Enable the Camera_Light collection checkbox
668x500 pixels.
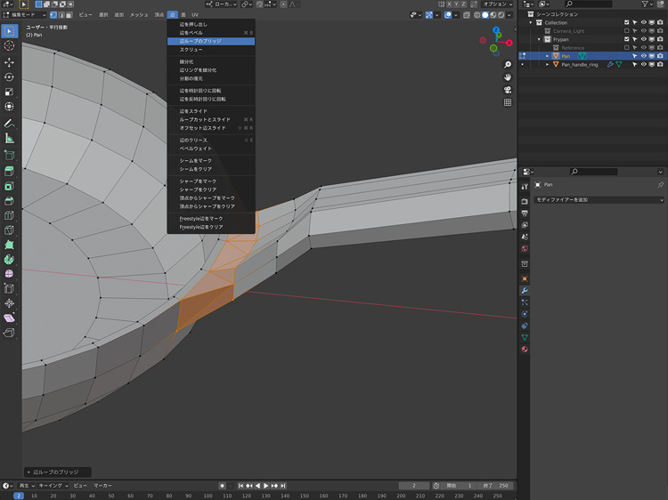pyautogui.click(x=626, y=31)
